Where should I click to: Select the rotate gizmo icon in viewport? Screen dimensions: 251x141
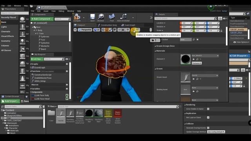107,30
